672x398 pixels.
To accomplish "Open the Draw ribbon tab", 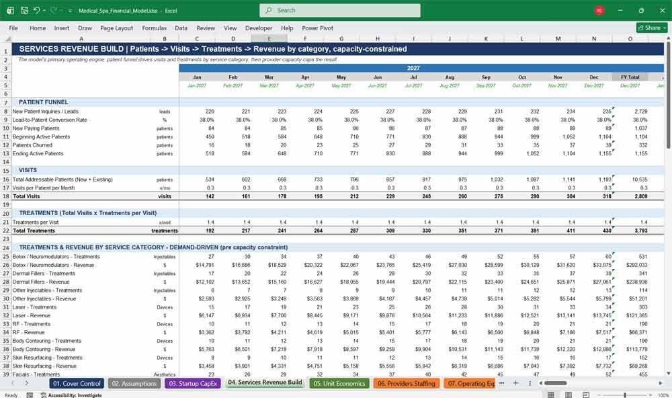I will point(85,28).
